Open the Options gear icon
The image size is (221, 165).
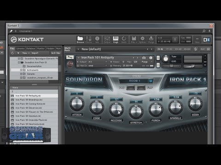tap(142, 39)
